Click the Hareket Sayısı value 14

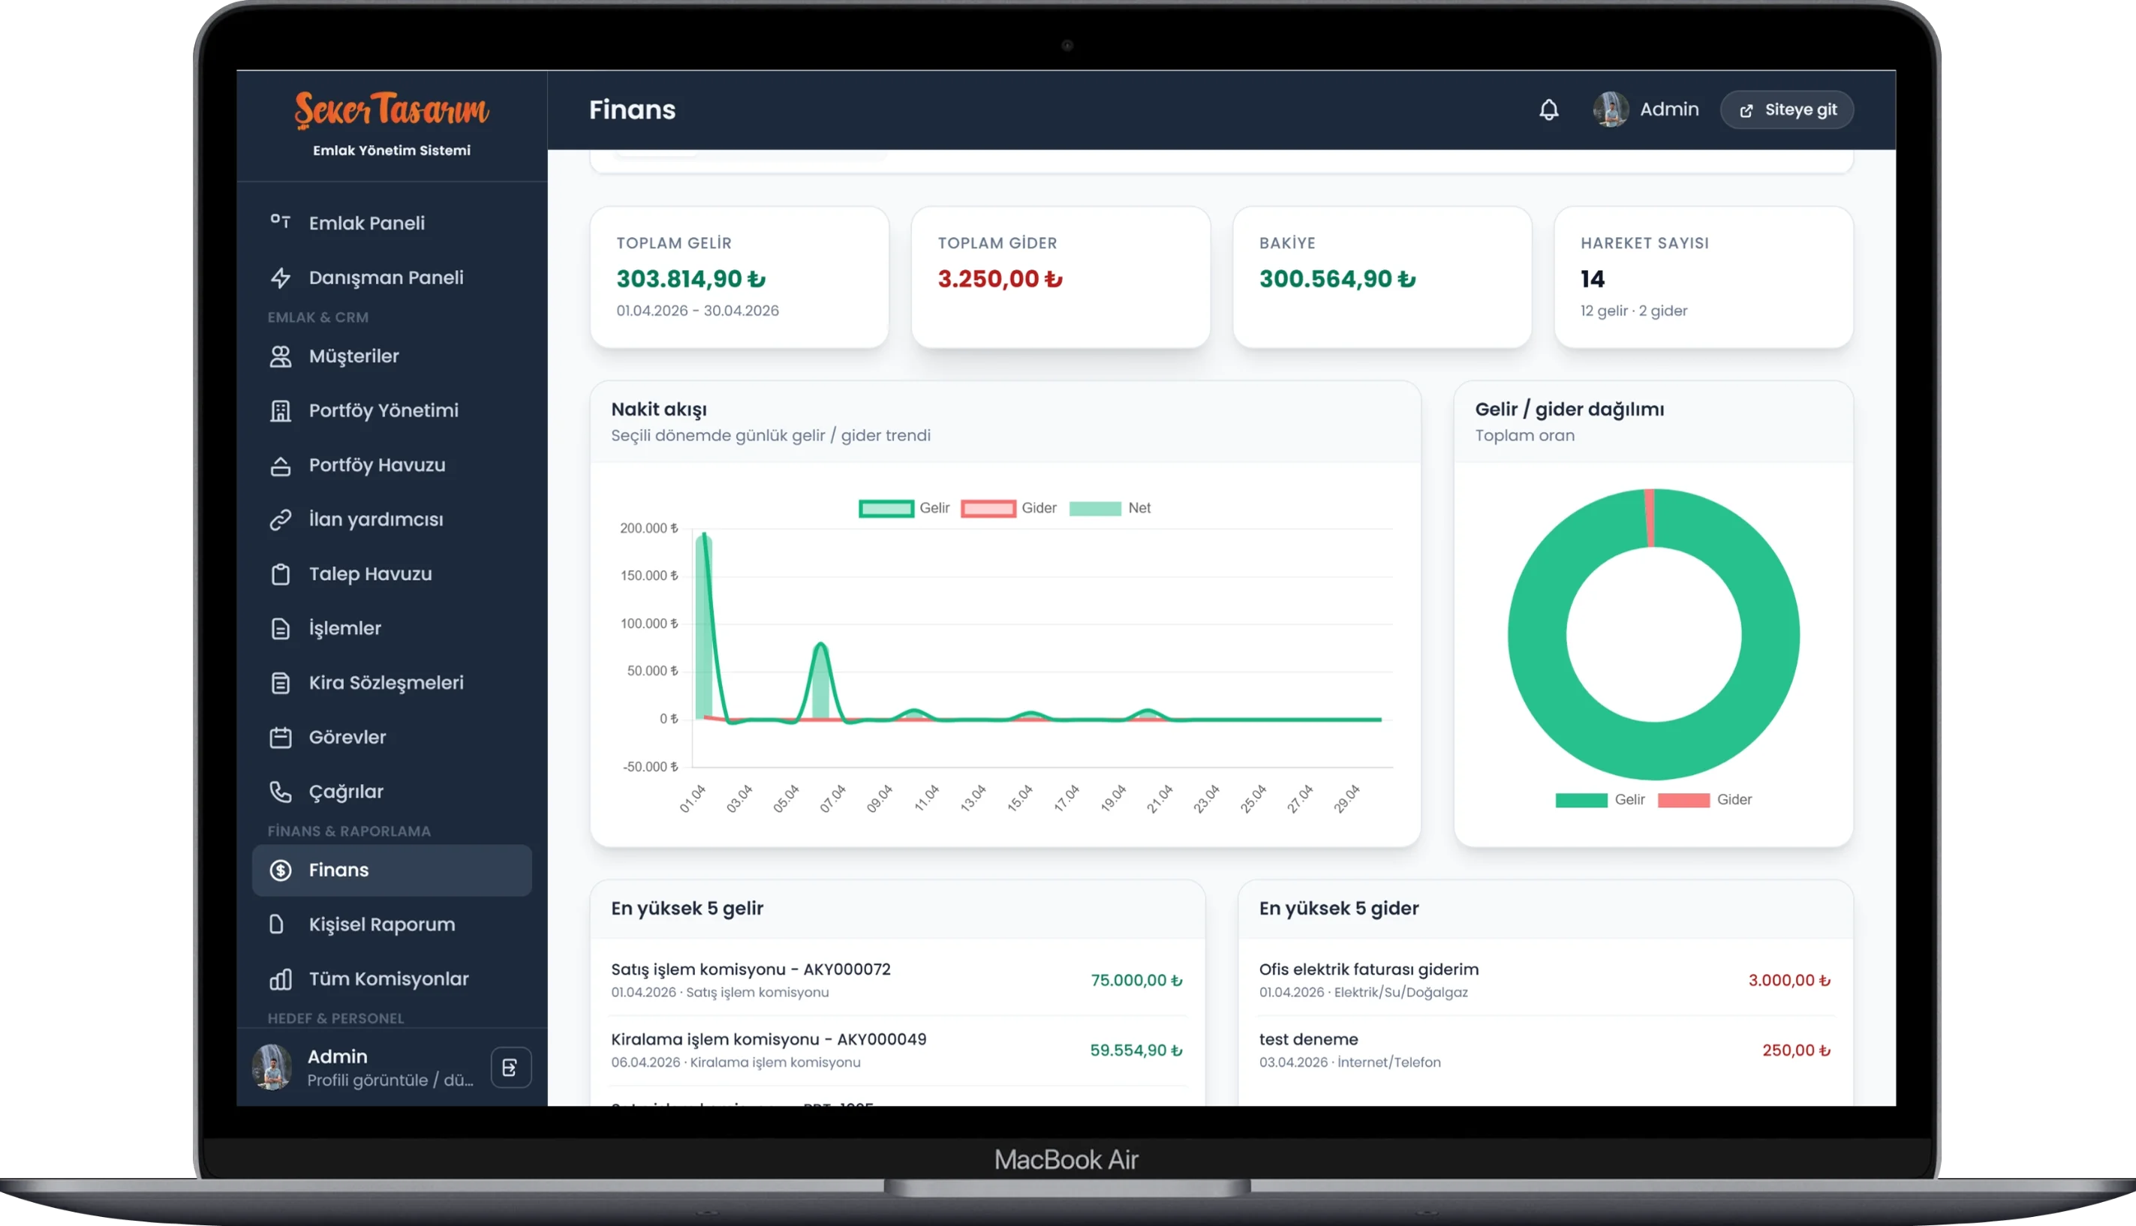(1593, 278)
